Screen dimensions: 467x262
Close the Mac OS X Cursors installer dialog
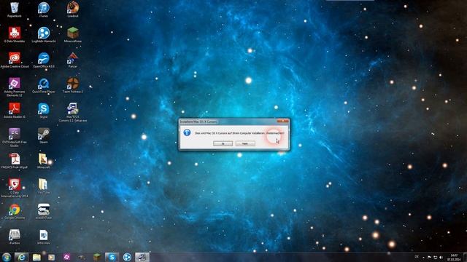(x=282, y=122)
